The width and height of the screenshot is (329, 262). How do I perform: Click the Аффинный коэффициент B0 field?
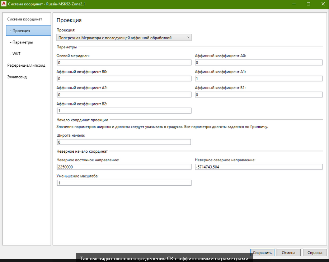tap(124, 78)
